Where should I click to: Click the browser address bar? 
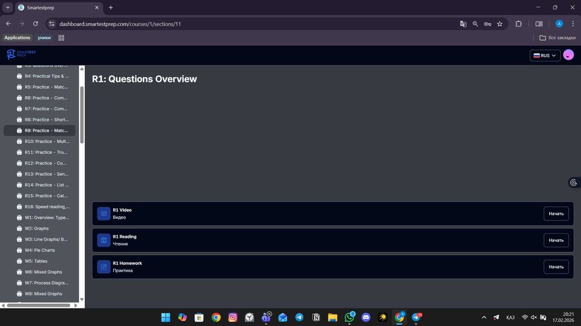[256, 24]
